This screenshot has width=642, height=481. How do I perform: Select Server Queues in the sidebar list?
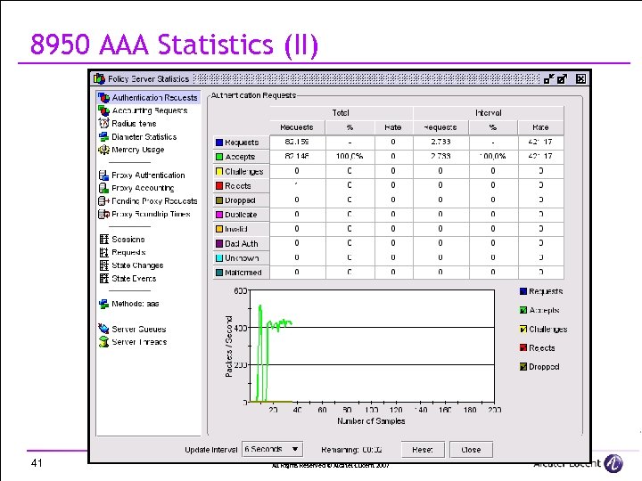click(139, 330)
